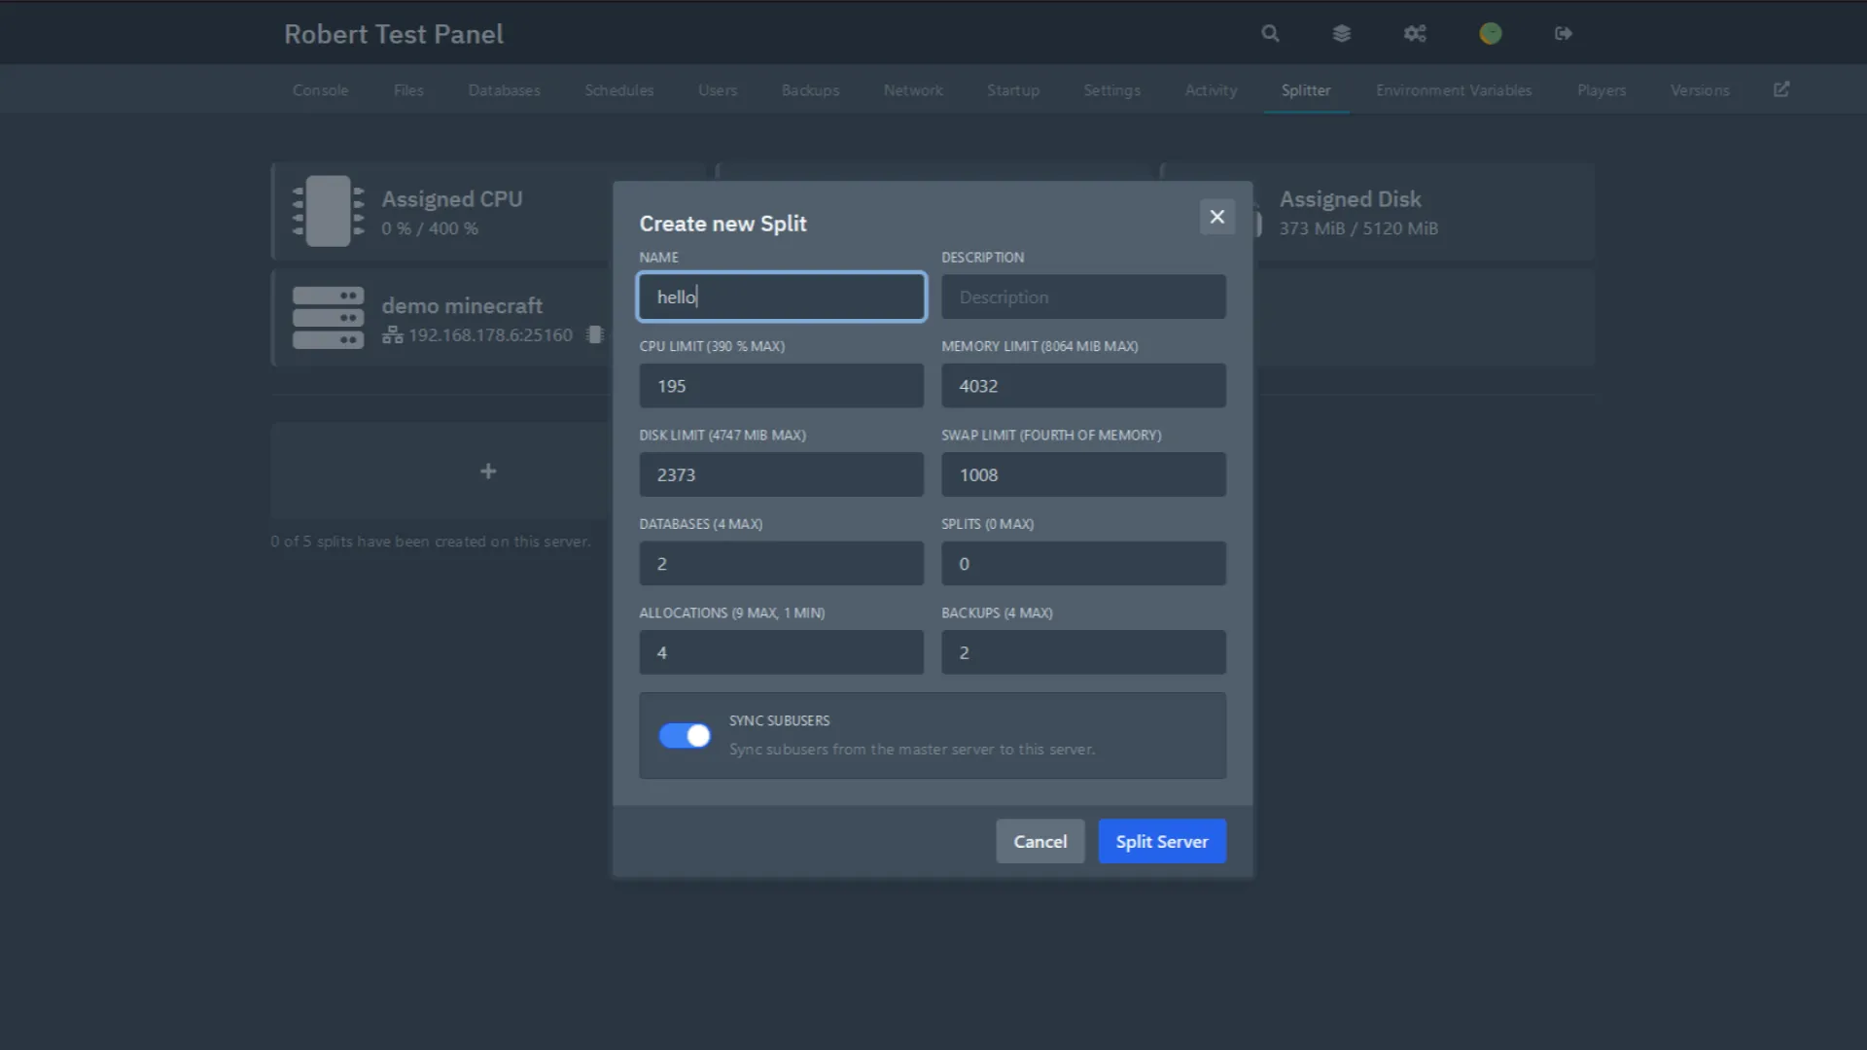Click the Cancel button

[1039, 842]
